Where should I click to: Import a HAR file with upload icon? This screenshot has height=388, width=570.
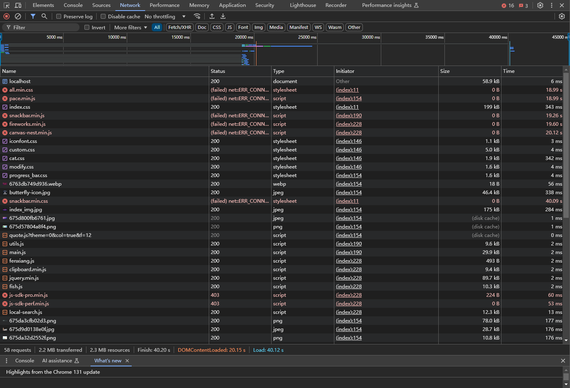point(212,16)
